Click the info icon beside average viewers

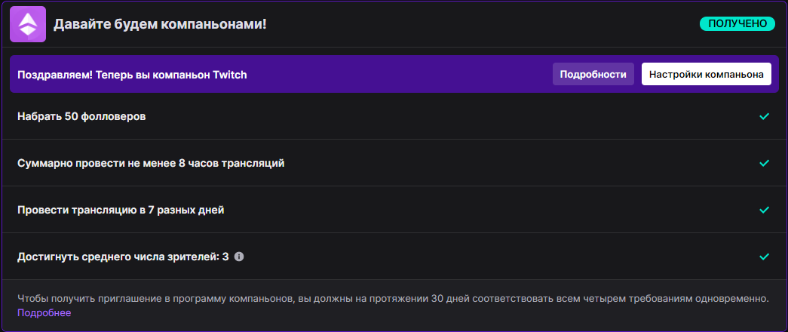pos(239,257)
